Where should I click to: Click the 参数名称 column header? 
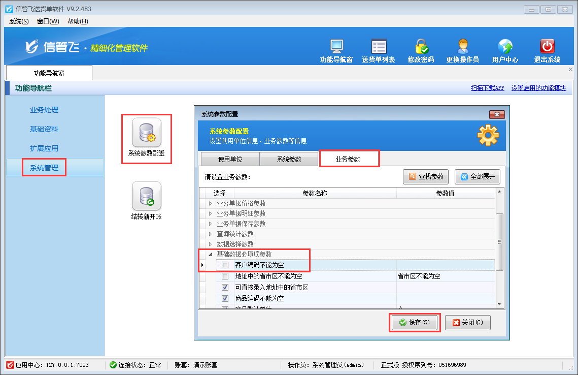tap(315, 193)
